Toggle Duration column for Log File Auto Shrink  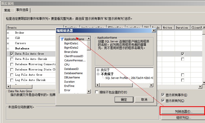(183, 80)
